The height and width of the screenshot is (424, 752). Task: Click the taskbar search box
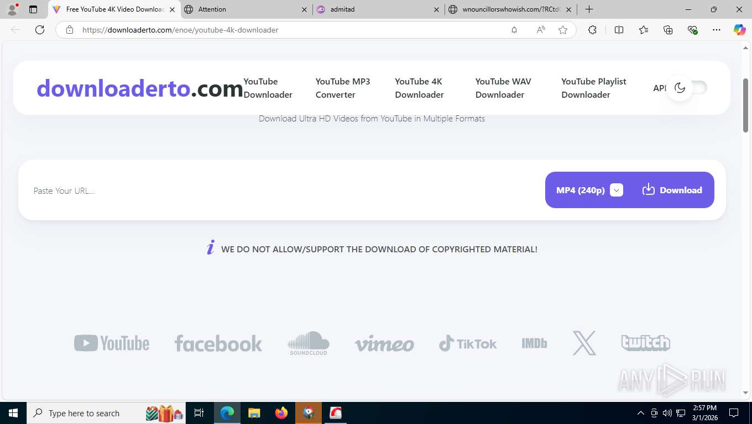click(107, 413)
